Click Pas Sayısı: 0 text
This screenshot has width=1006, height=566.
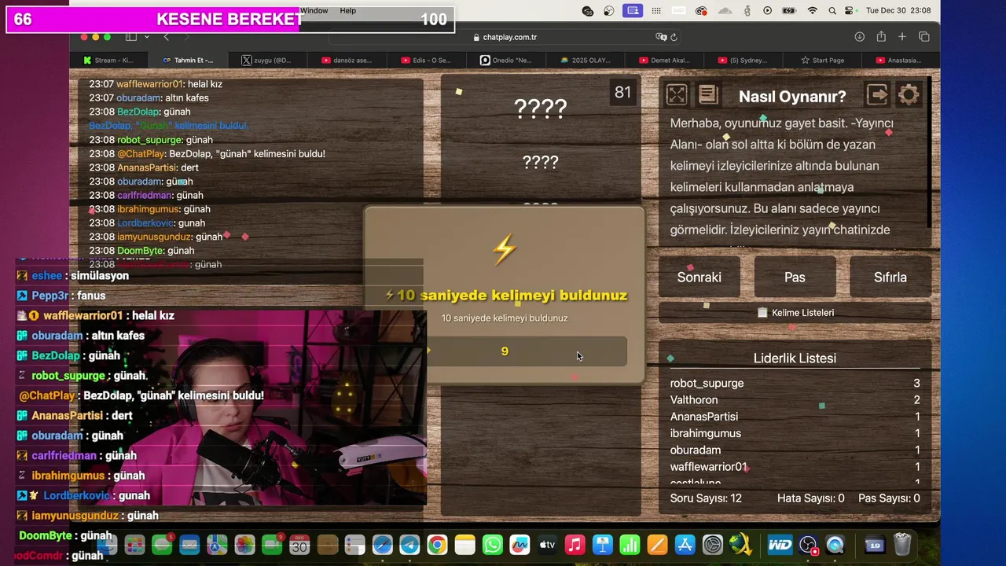tap(889, 498)
